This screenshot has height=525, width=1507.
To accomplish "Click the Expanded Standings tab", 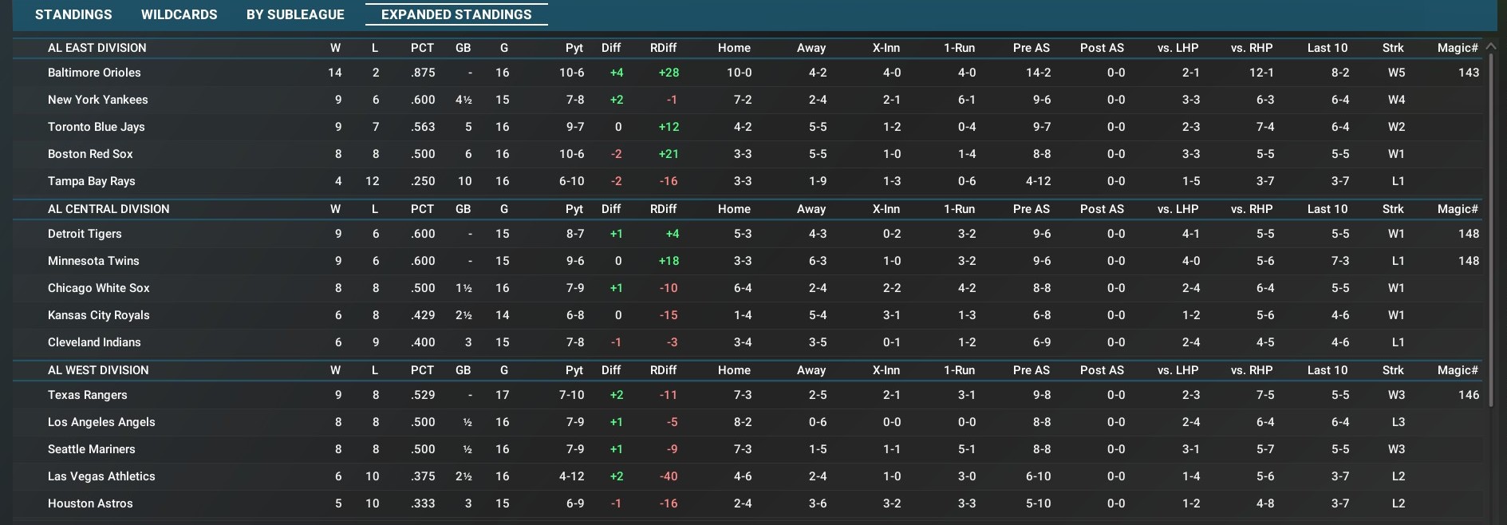I will [456, 14].
